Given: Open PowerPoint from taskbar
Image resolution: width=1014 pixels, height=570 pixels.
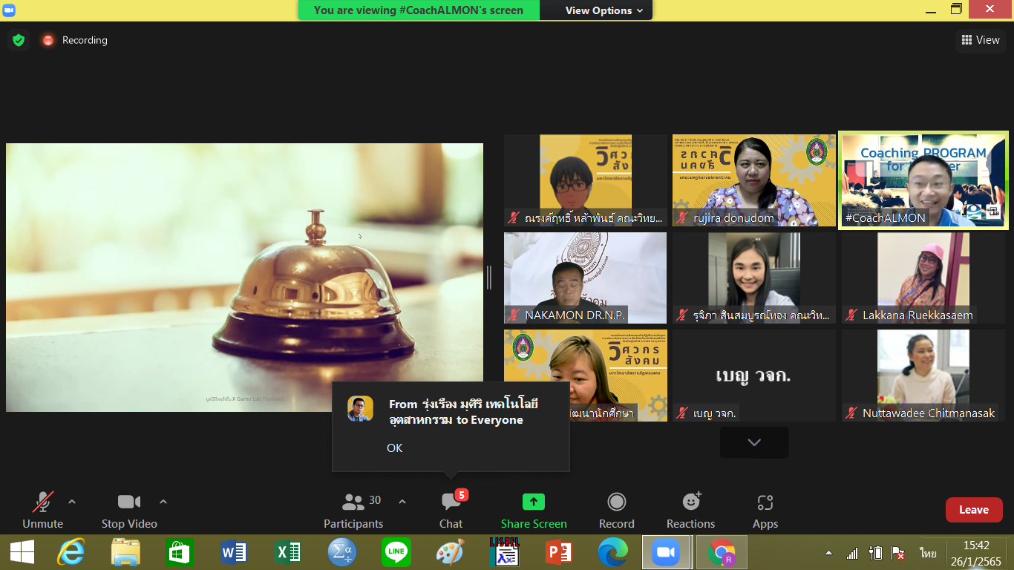Looking at the screenshot, I should click(x=558, y=552).
